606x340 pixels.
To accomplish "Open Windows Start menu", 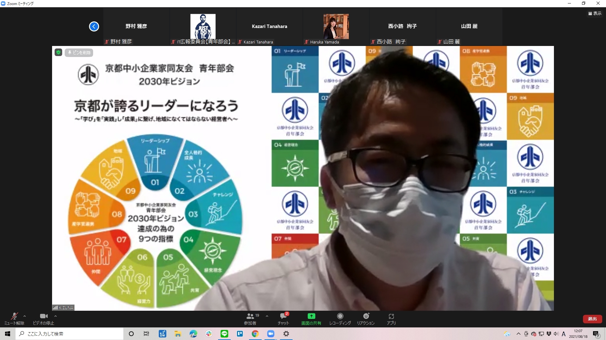I will [x=8, y=334].
